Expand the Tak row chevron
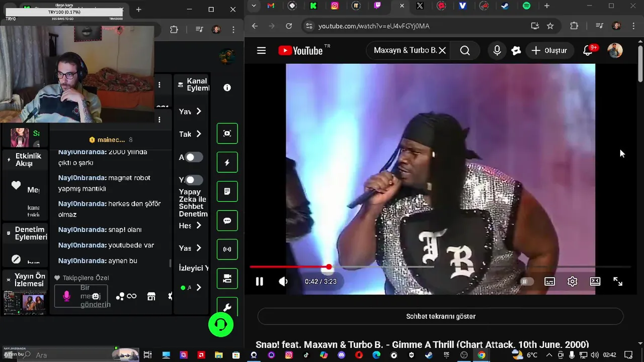Image resolution: width=644 pixels, height=362 pixels. 199,134
